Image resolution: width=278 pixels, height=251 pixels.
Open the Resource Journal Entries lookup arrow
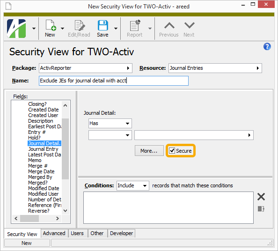(258, 68)
